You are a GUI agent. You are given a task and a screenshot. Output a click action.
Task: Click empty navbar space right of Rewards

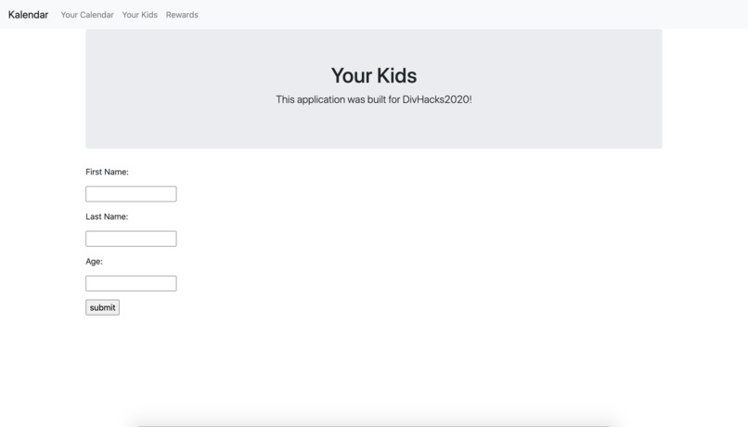point(472,15)
